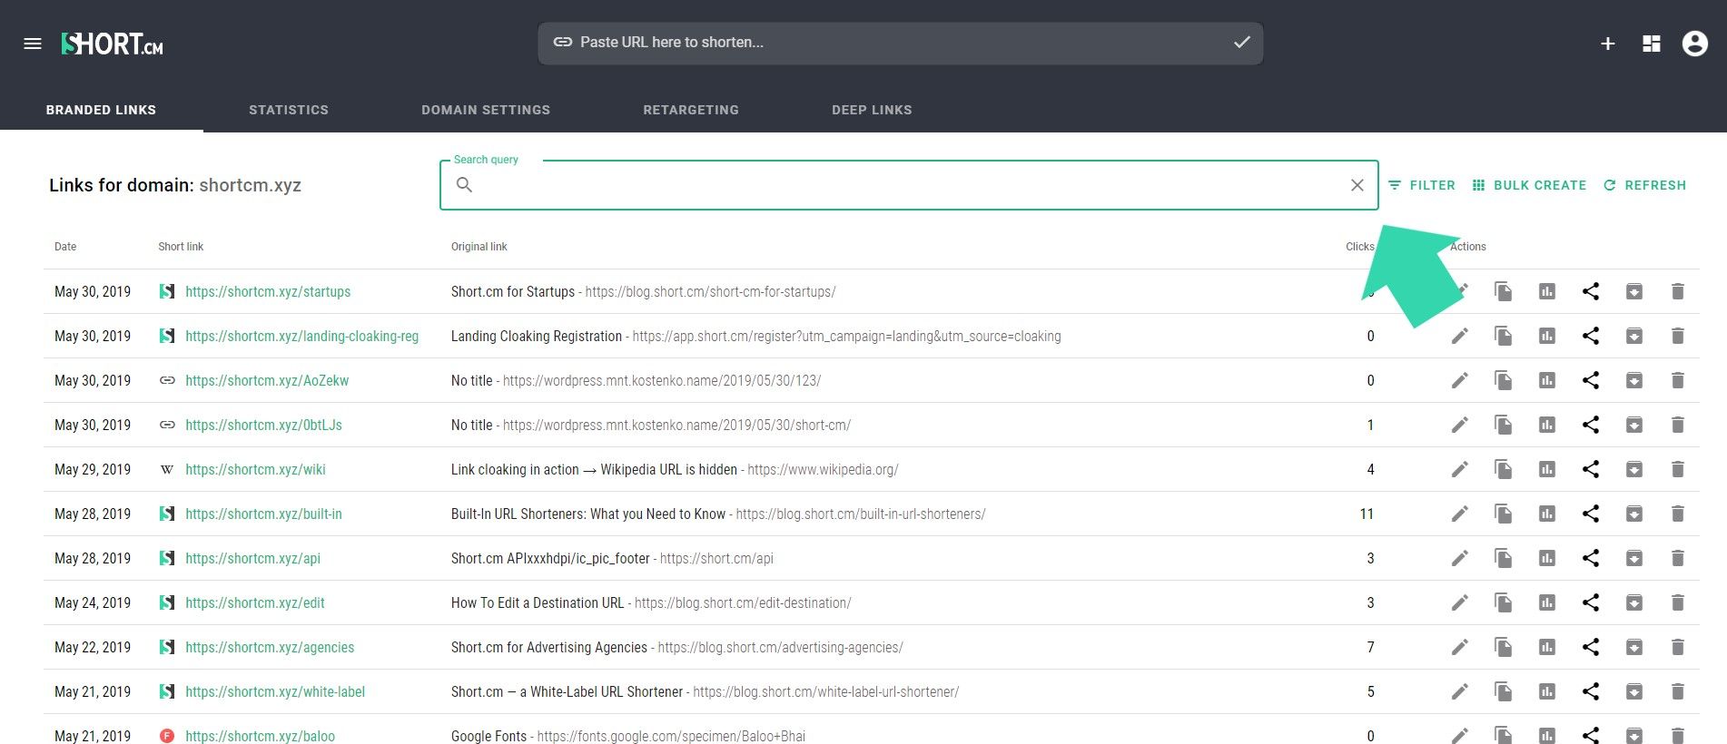
Task: Edit the api short link
Action: [1459, 558]
